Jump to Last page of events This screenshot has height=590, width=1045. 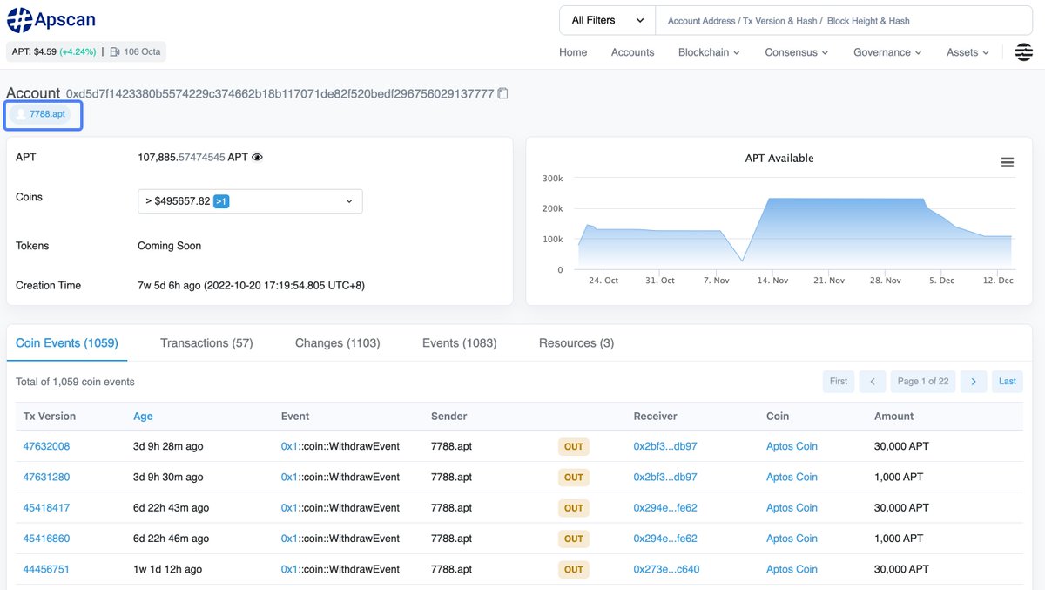click(1008, 382)
